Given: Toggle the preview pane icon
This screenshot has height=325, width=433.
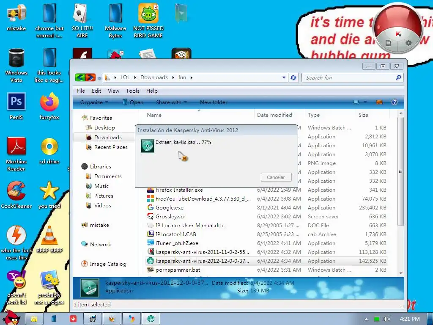Looking at the screenshot, I should tap(379, 102).
